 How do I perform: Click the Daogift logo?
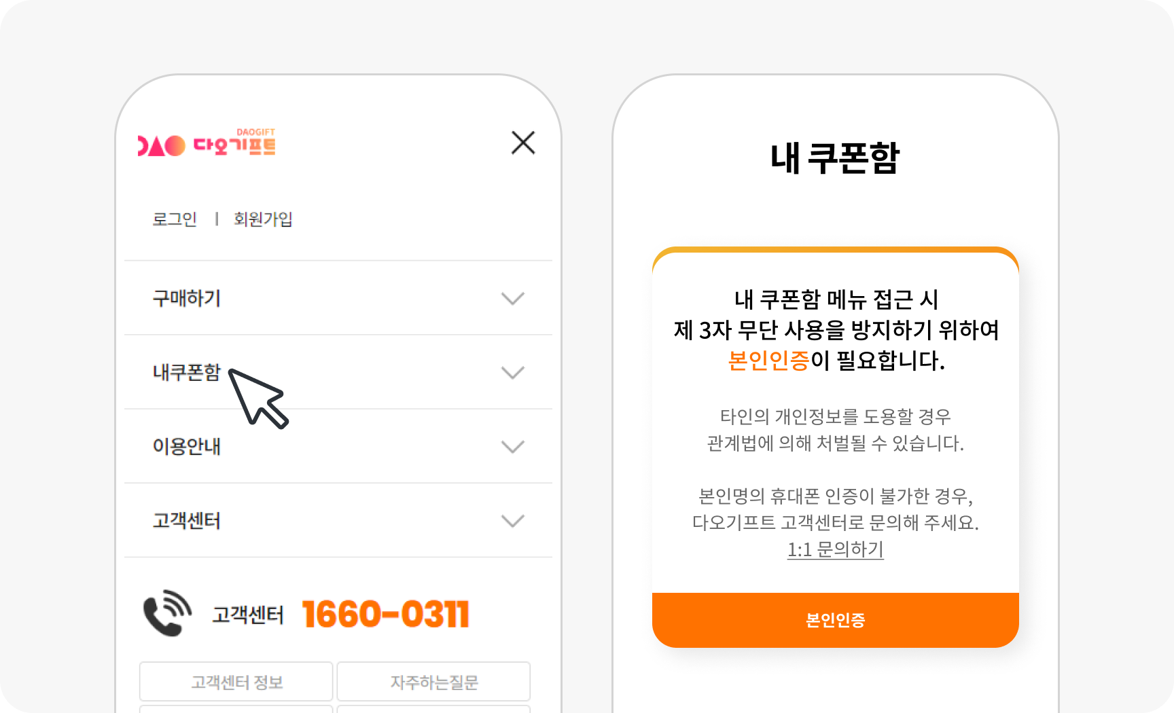coord(207,144)
